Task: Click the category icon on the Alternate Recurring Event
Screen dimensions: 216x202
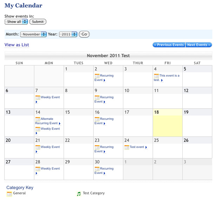Action: [x=38, y=119]
